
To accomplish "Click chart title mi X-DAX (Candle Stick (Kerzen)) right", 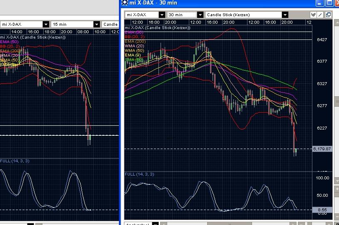I will (x=158, y=28).
